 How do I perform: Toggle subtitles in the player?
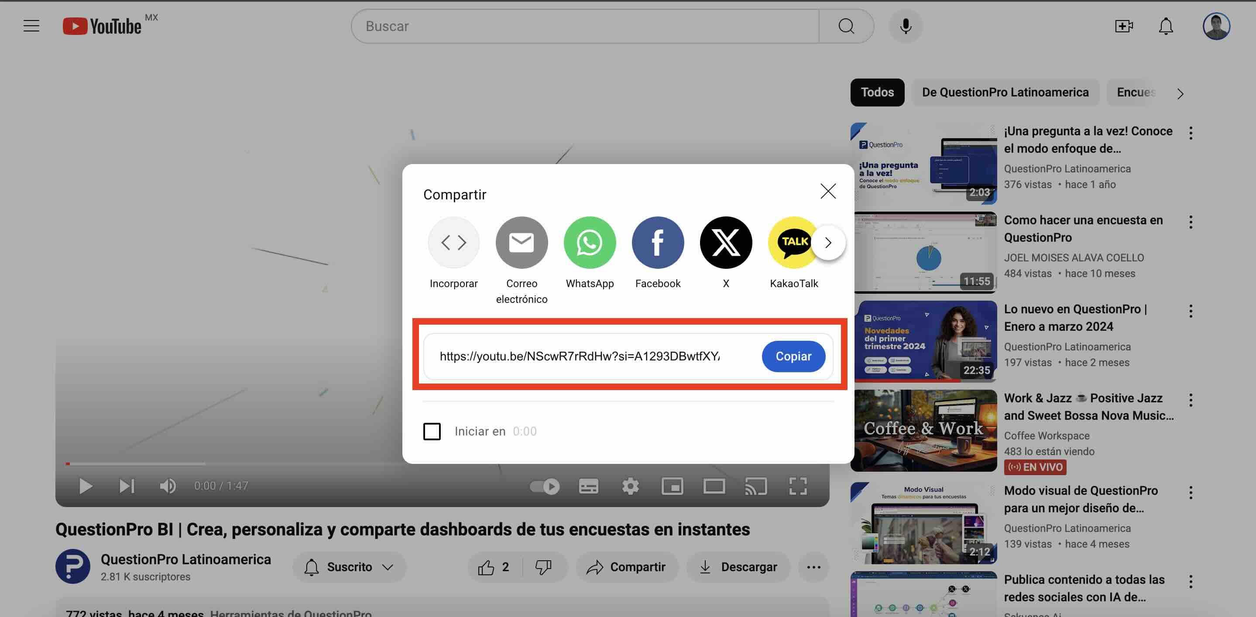[589, 486]
